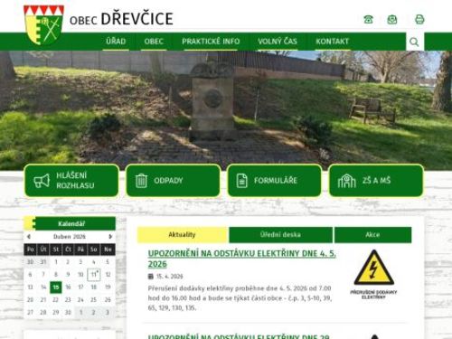Select calendar day 11 with event marker
452x339 pixels.
[x=94, y=275]
